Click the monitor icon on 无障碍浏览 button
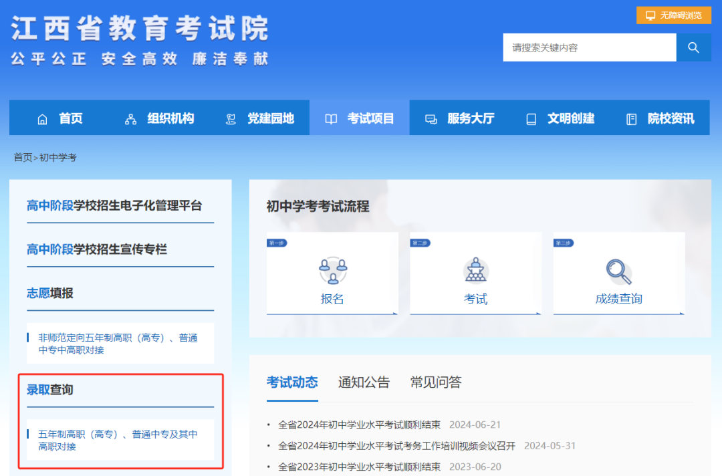This screenshot has width=722, height=476. click(649, 15)
